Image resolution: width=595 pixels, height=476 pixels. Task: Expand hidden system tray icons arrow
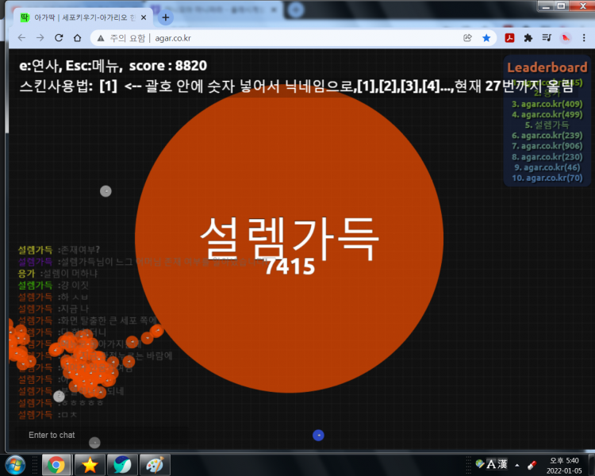pyautogui.click(x=517, y=465)
